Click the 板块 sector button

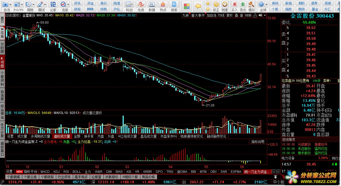point(275,3)
